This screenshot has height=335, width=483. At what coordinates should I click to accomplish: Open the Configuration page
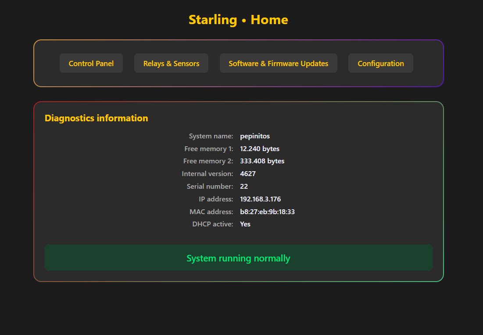pyautogui.click(x=380, y=63)
